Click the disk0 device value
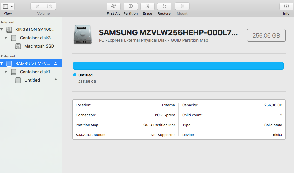Image resolution: width=294 pixels, height=173 pixels. pyautogui.click(x=278, y=135)
